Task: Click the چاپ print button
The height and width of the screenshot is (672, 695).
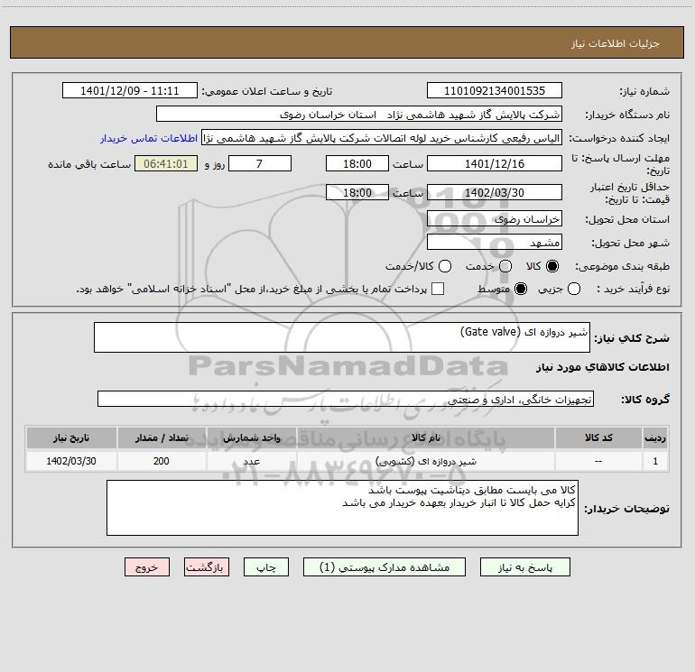Action: pyautogui.click(x=266, y=567)
